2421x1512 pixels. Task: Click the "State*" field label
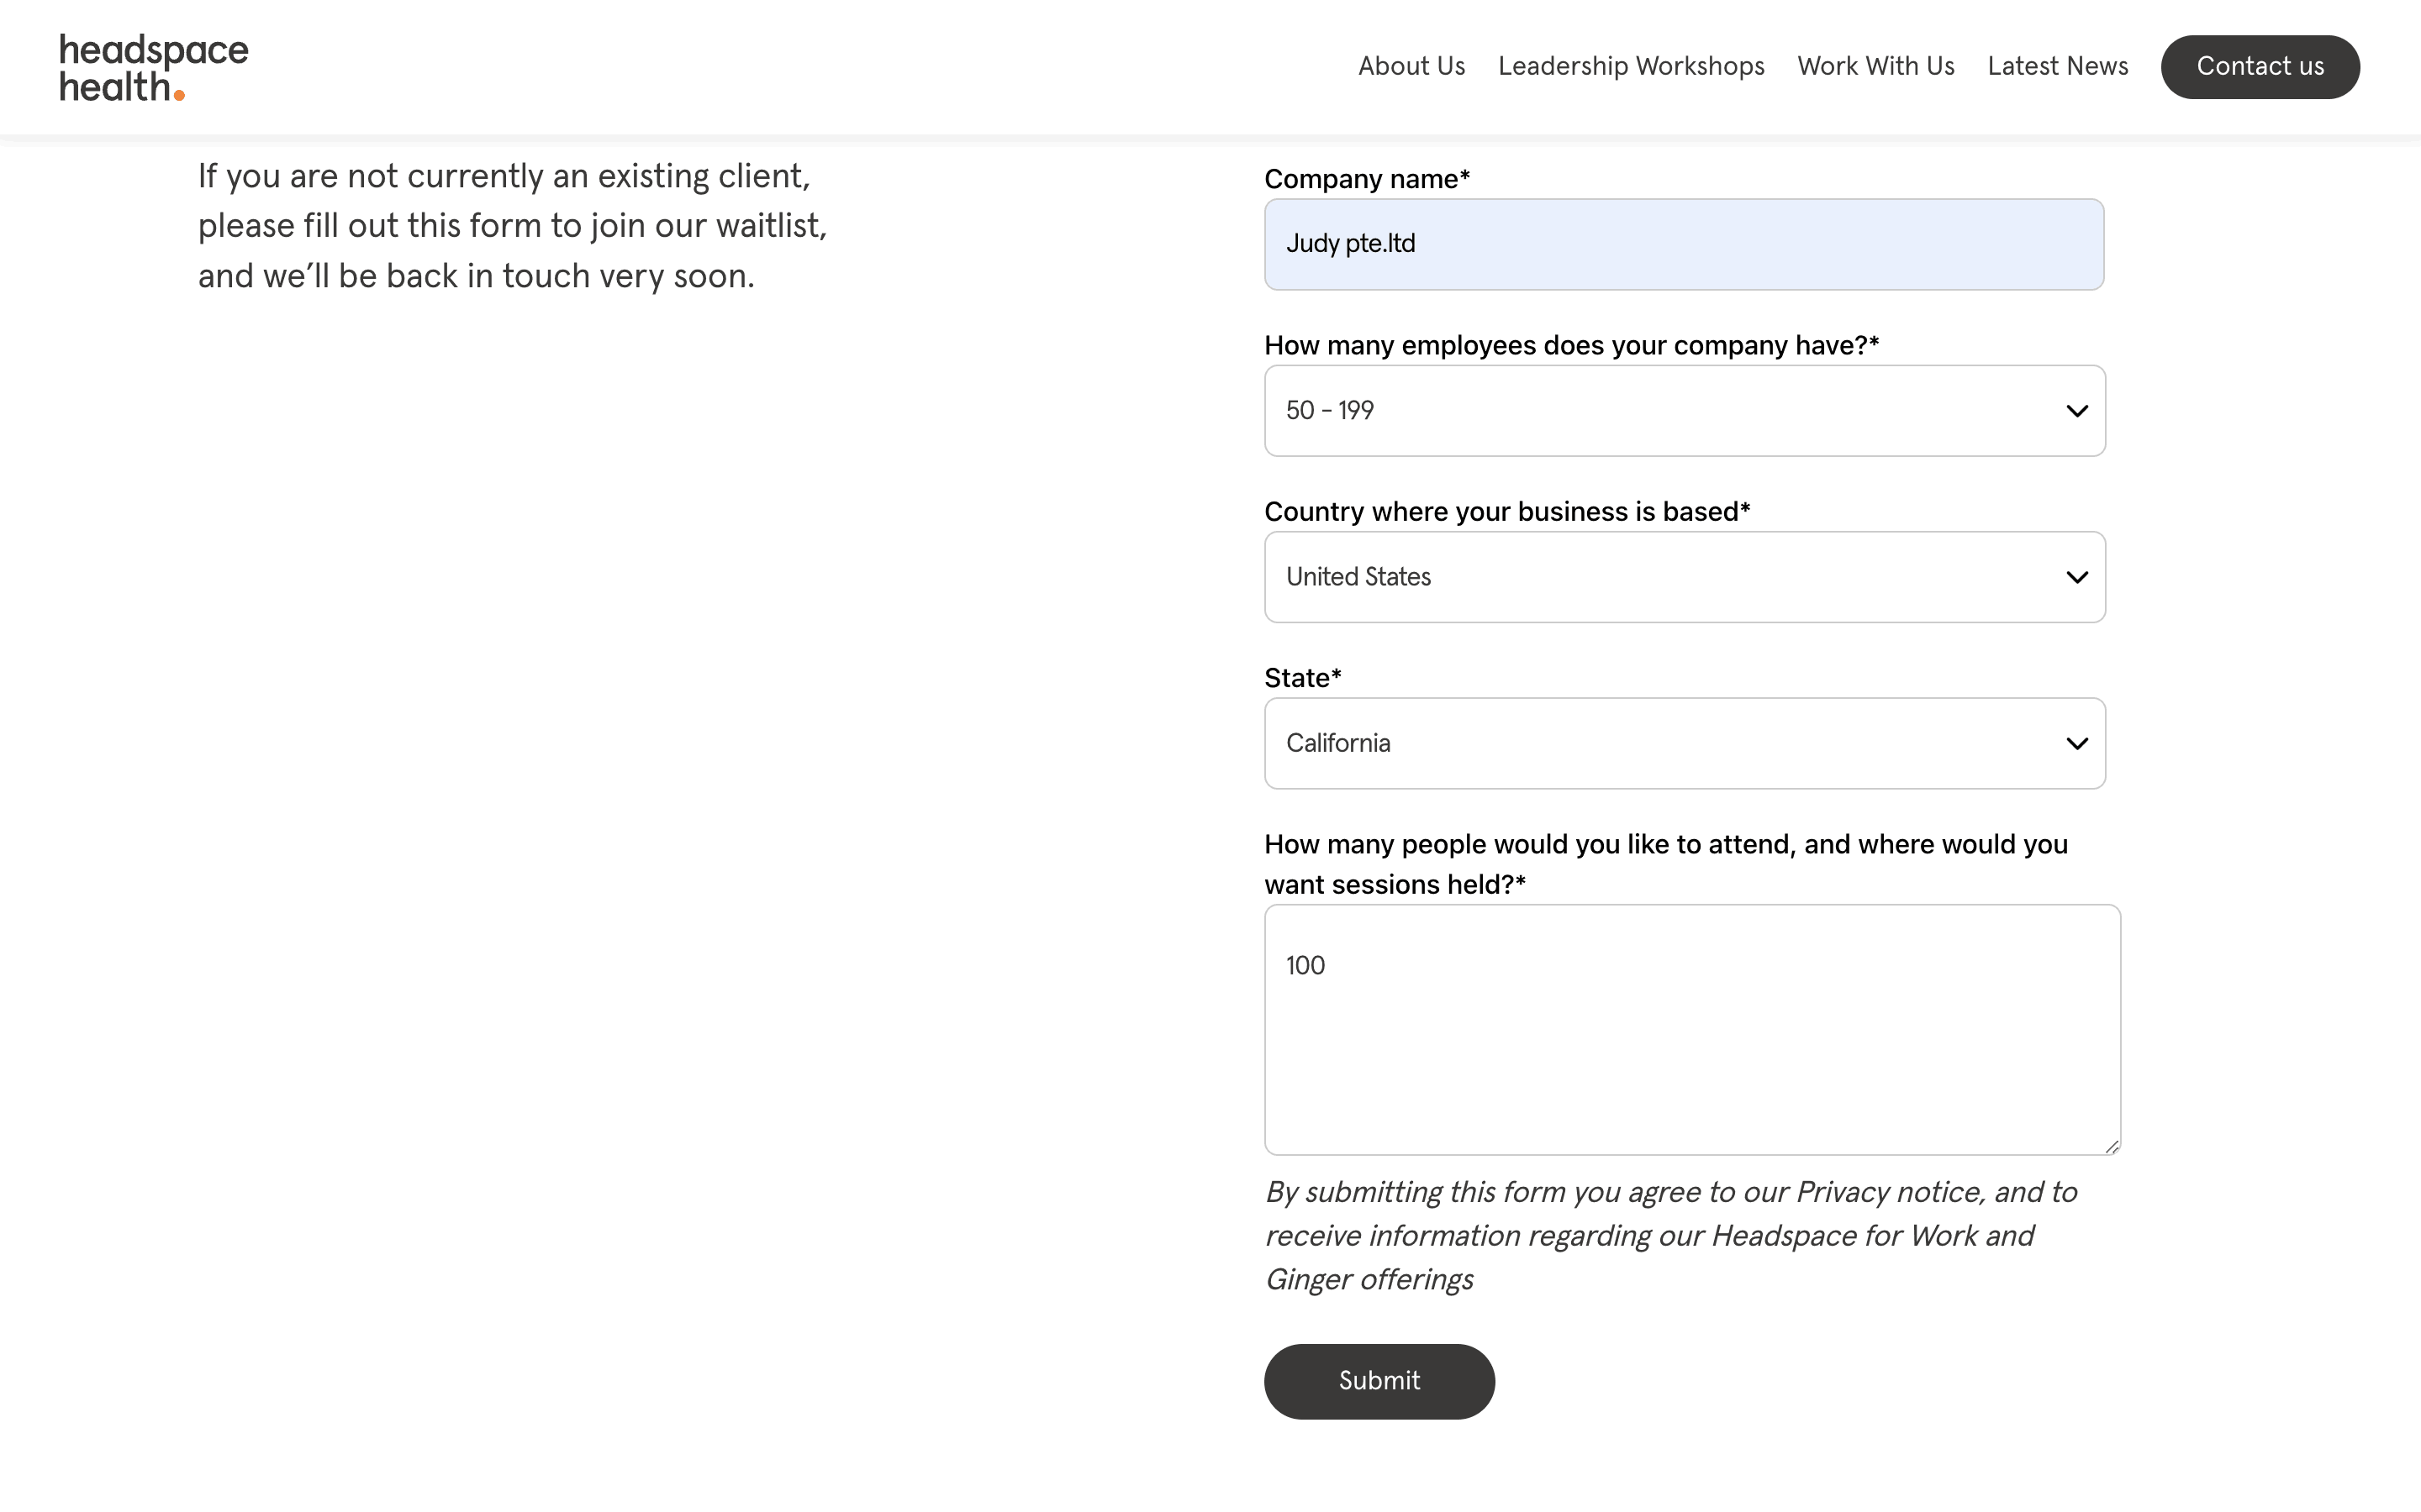pos(1301,678)
